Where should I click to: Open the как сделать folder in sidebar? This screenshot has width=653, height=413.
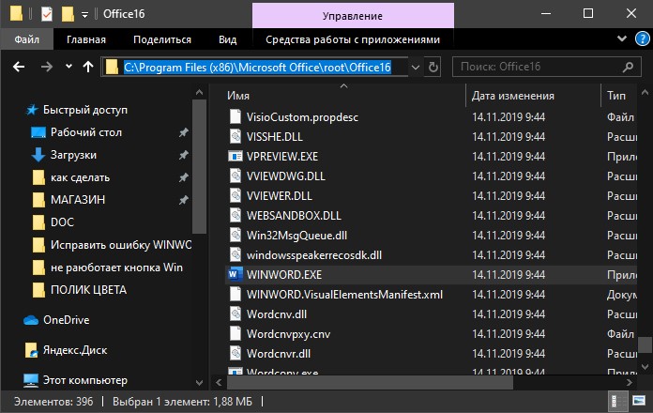80,177
